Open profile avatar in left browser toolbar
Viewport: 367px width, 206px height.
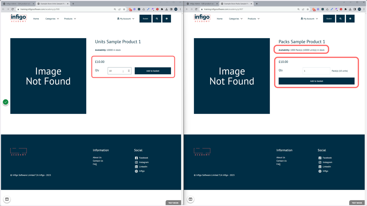click(x=176, y=9)
